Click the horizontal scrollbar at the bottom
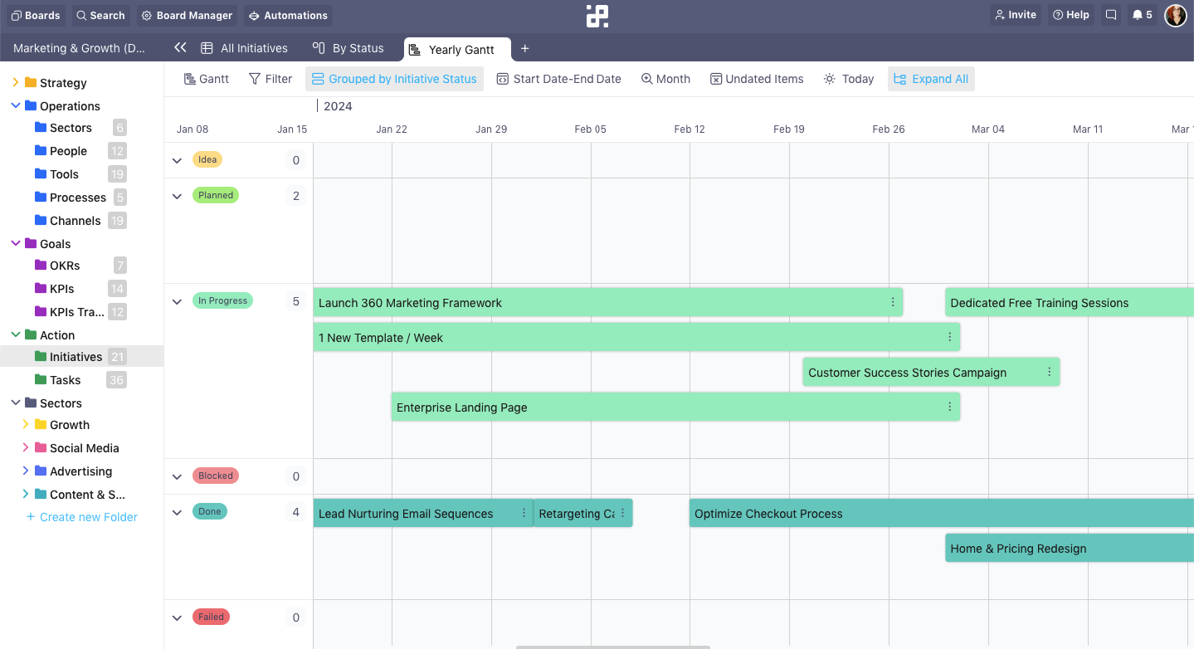This screenshot has width=1194, height=649. tap(612, 647)
